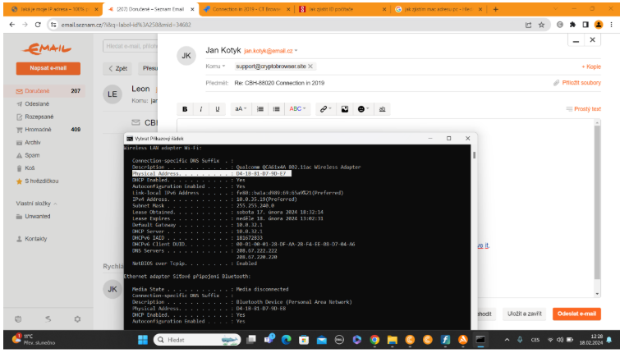The height and width of the screenshot is (353, 620).
Task: Click Uložit a zavřít button
Action: point(524,314)
